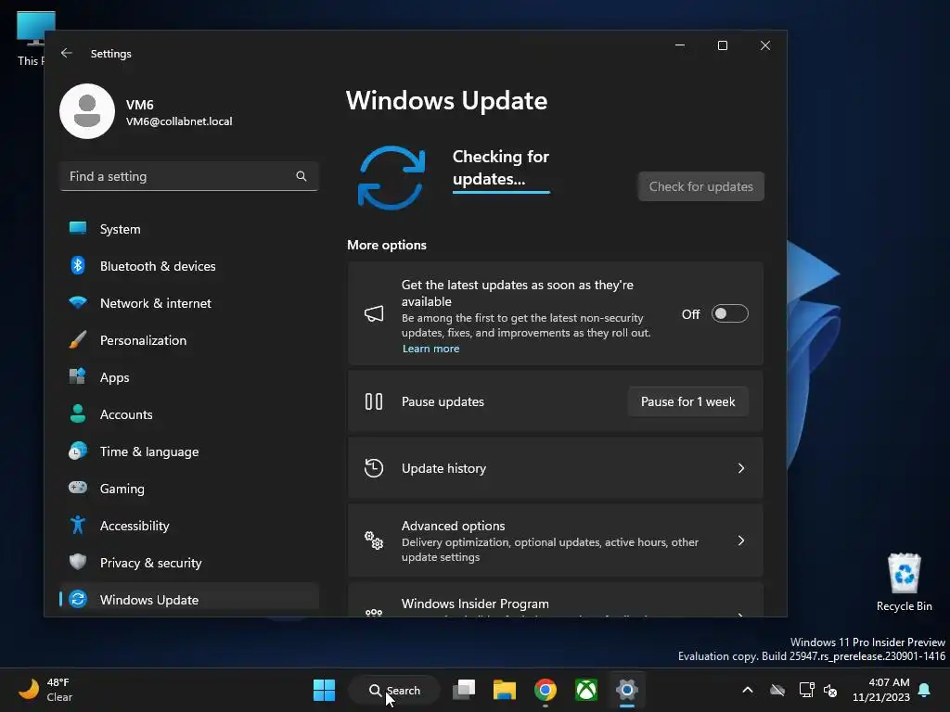Click the Settings gear on the taskbar
950x712 pixels.
coord(627,690)
